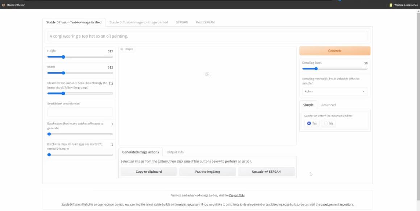Select the Simple options tab
The width and height of the screenshot is (420, 211).
click(x=308, y=105)
